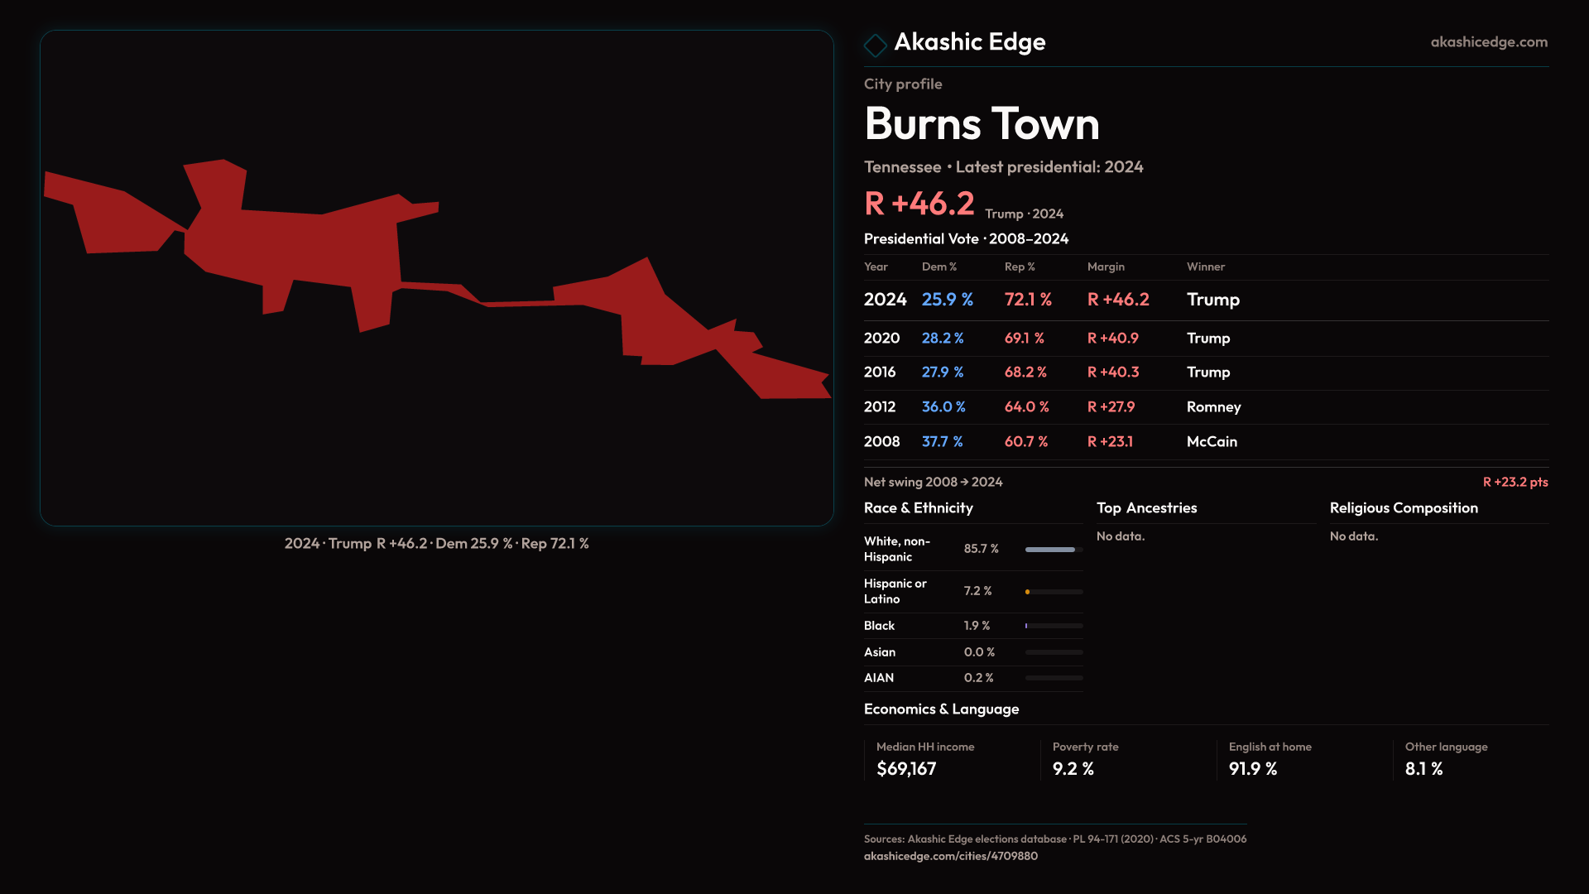Click the map caption below the map
This screenshot has width=1589, height=894.
click(x=436, y=544)
